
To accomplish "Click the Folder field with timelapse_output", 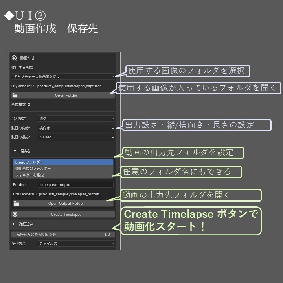I will [75, 185].
